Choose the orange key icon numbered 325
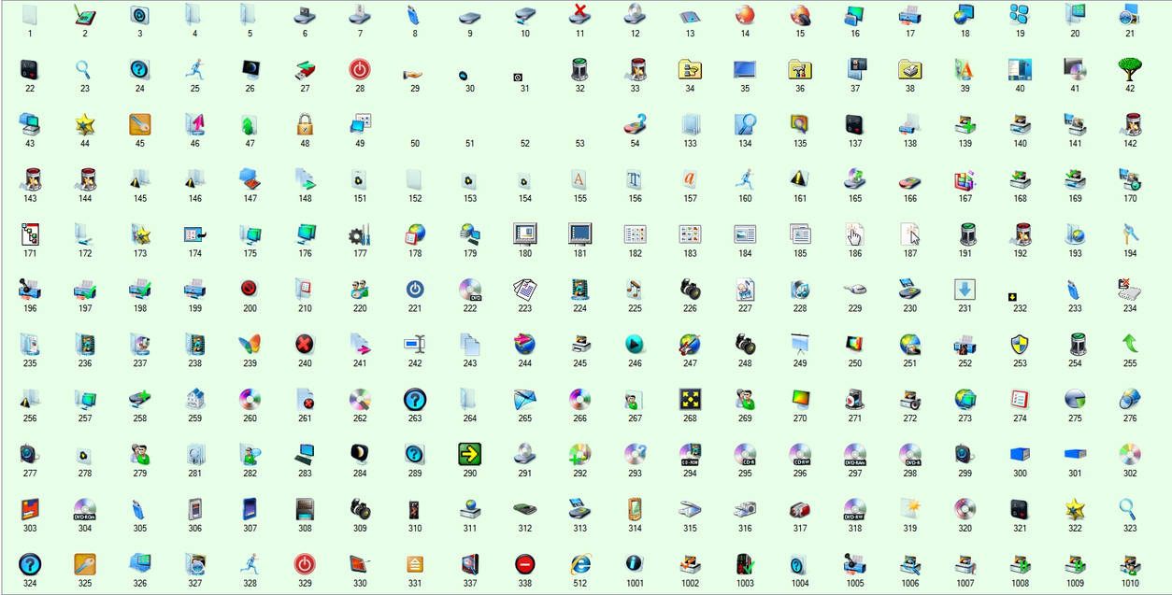This screenshot has width=1172, height=595. pyautogui.click(x=84, y=565)
